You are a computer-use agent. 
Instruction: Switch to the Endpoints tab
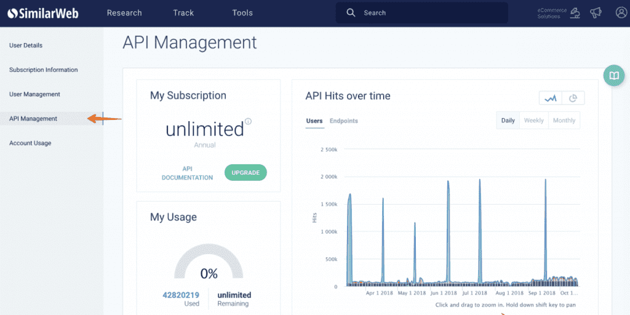click(x=343, y=121)
